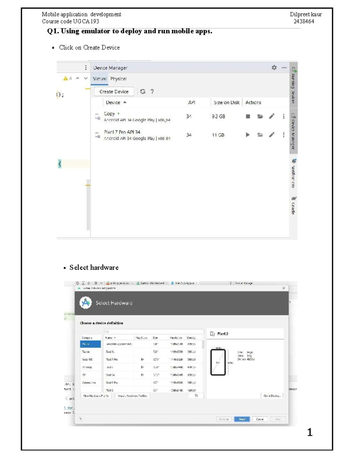Click the Previous button in wizard
The height and width of the screenshot is (458, 354).
click(224, 419)
